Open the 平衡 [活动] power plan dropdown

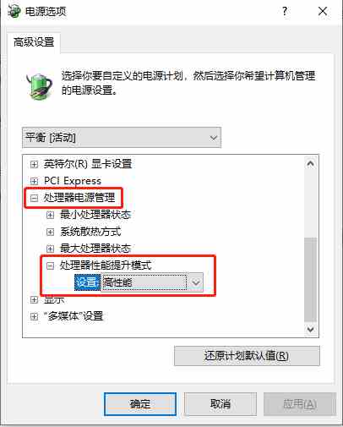click(x=122, y=138)
